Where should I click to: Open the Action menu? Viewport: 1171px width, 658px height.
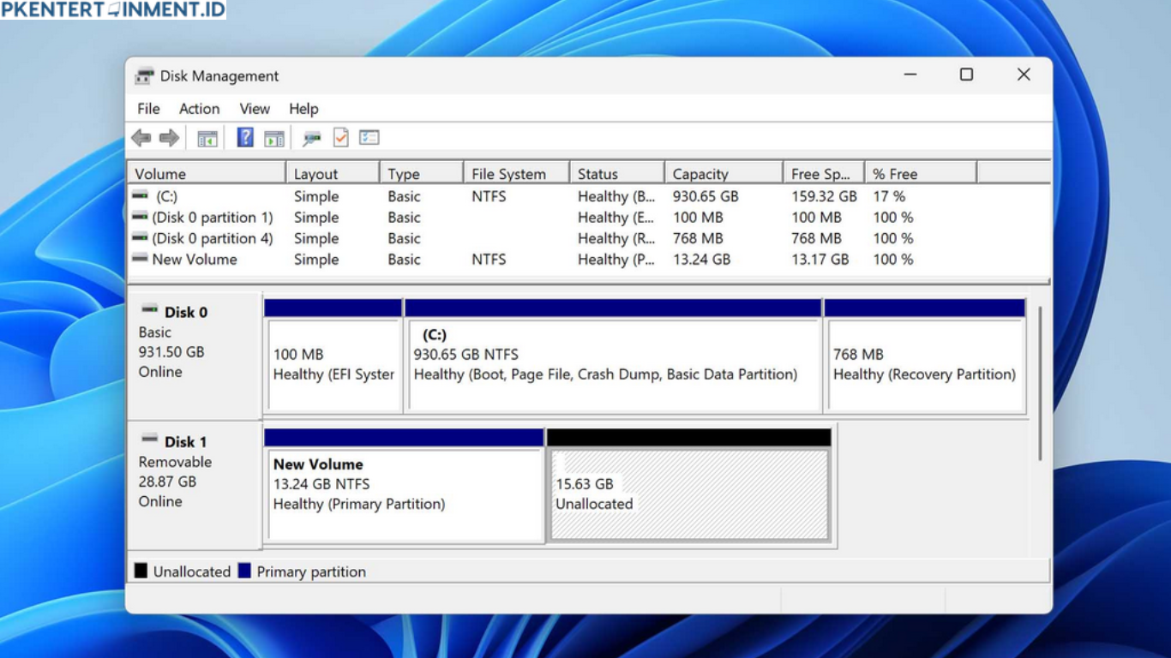[x=199, y=109]
